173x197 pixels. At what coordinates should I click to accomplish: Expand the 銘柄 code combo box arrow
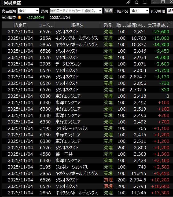100,11
